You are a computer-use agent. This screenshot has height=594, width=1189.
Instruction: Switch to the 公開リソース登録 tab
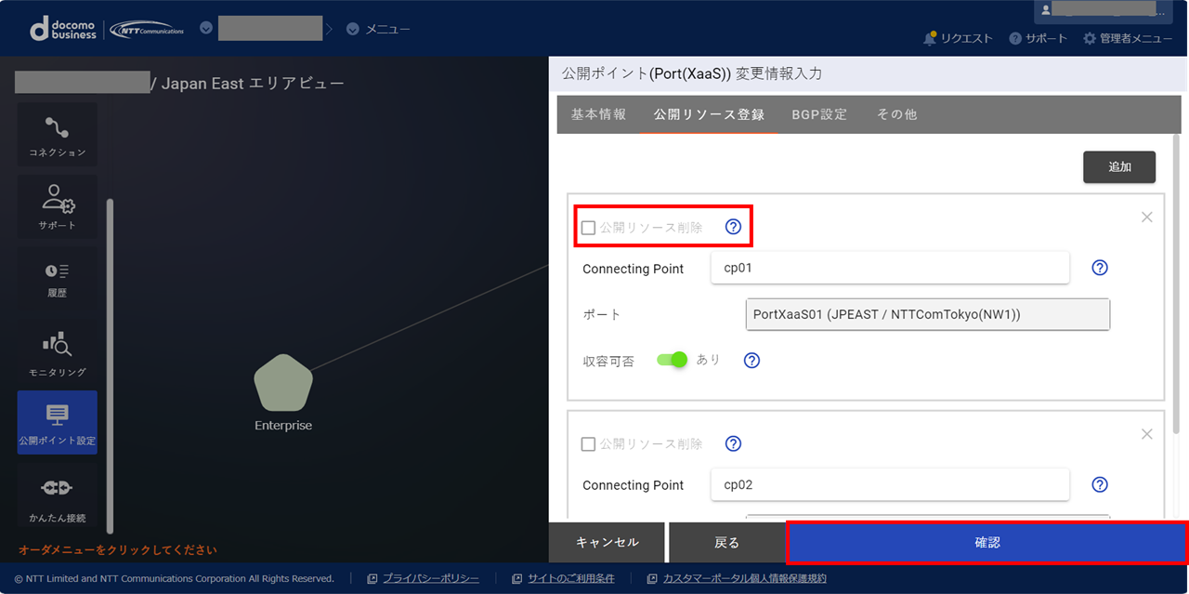click(x=709, y=114)
